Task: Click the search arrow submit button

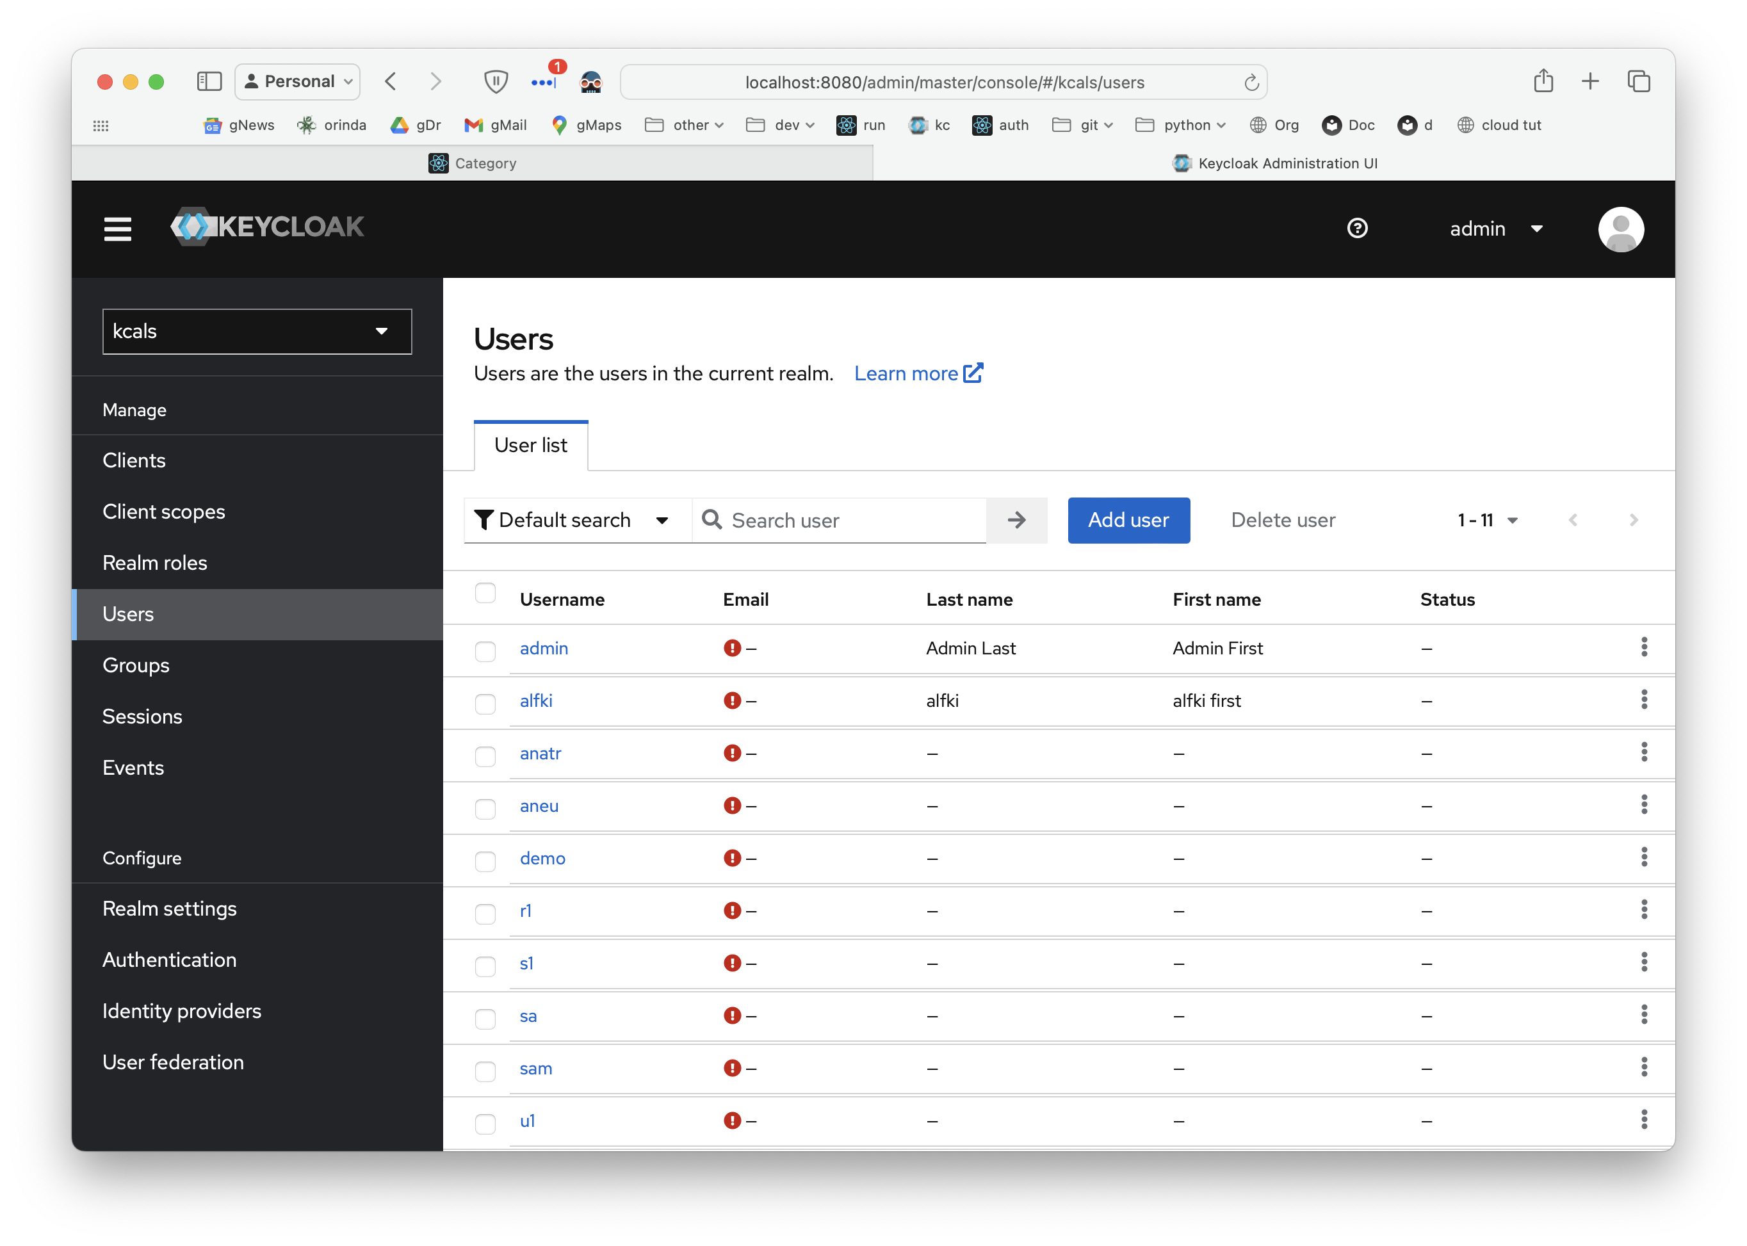Action: 1016,520
